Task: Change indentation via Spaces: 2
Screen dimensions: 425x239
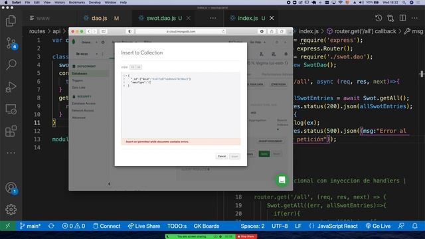Action: (x=252, y=226)
